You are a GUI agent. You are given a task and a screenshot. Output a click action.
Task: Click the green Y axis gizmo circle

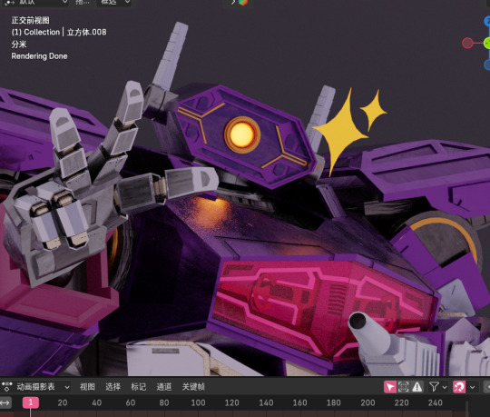point(487,43)
